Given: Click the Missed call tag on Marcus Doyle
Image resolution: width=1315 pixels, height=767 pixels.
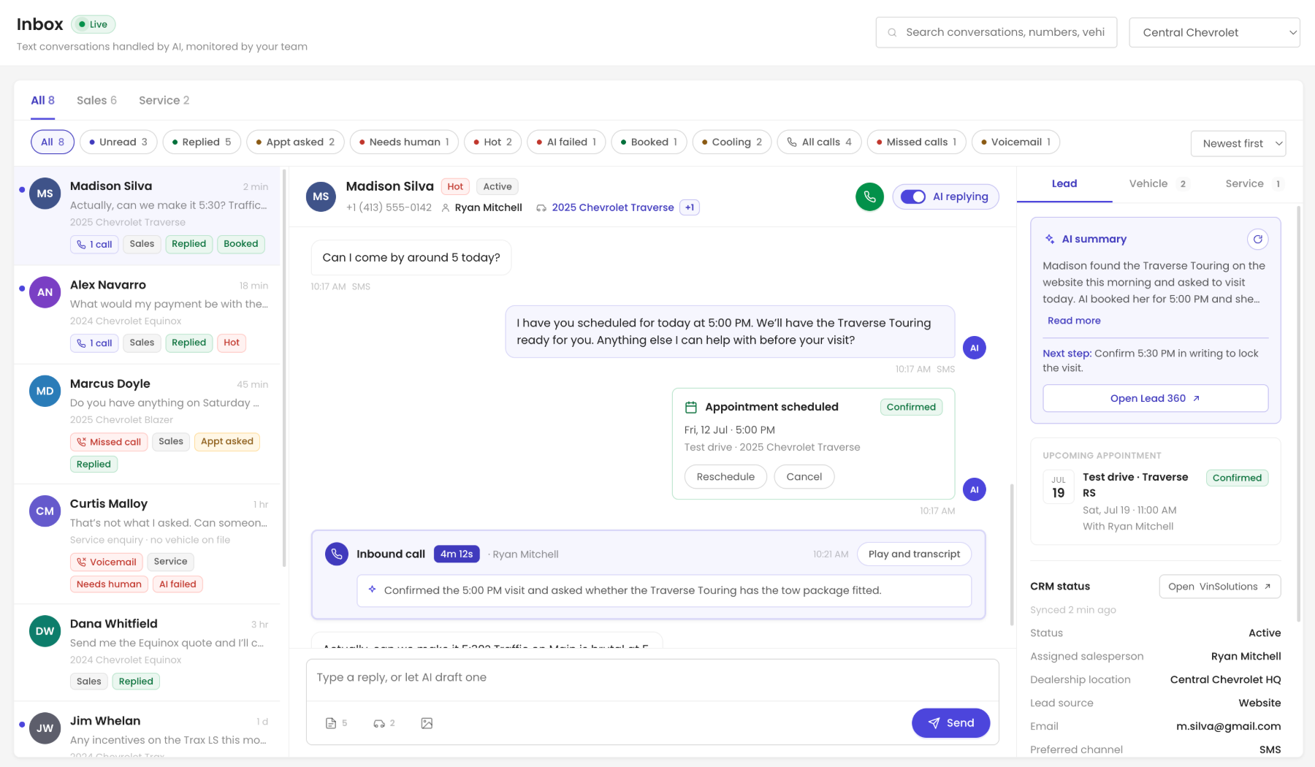Looking at the screenshot, I should click(109, 442).
